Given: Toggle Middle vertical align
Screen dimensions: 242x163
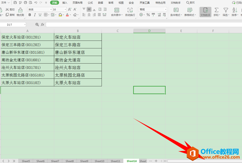Looking at the screenshot, I should coord(89,10).
